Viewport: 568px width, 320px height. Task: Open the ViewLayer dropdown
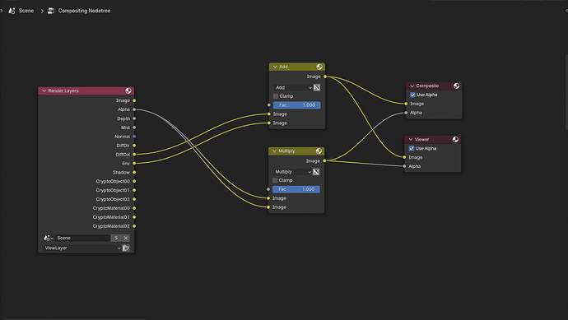82,248
